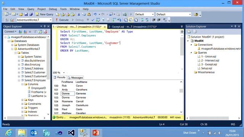This screenshot has width=244, height=137.
Task: Click the Uncomment selected lines icon
Action: [x=147, y=20]
